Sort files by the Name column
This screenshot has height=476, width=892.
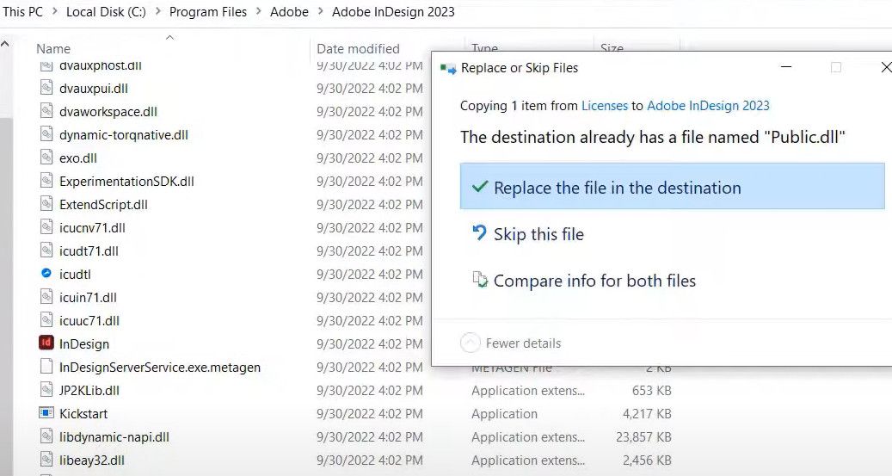click(53, 49)
